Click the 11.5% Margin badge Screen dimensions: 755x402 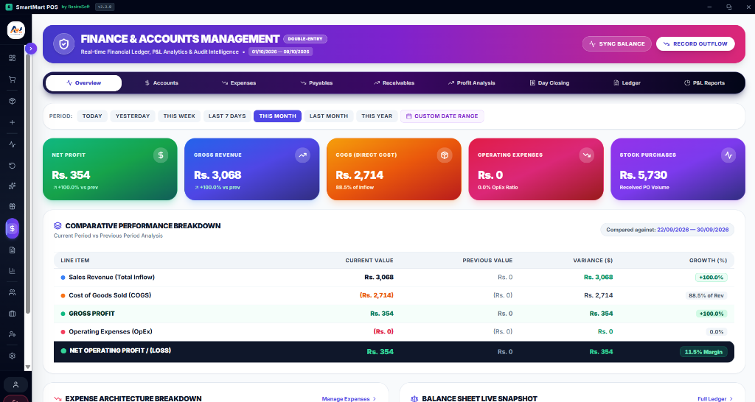coord(703,352)
